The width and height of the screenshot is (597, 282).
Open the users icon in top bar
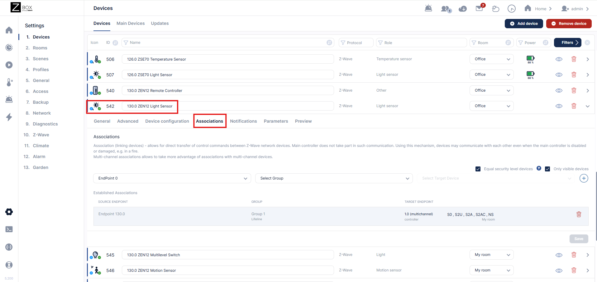(x=446, y=9)
